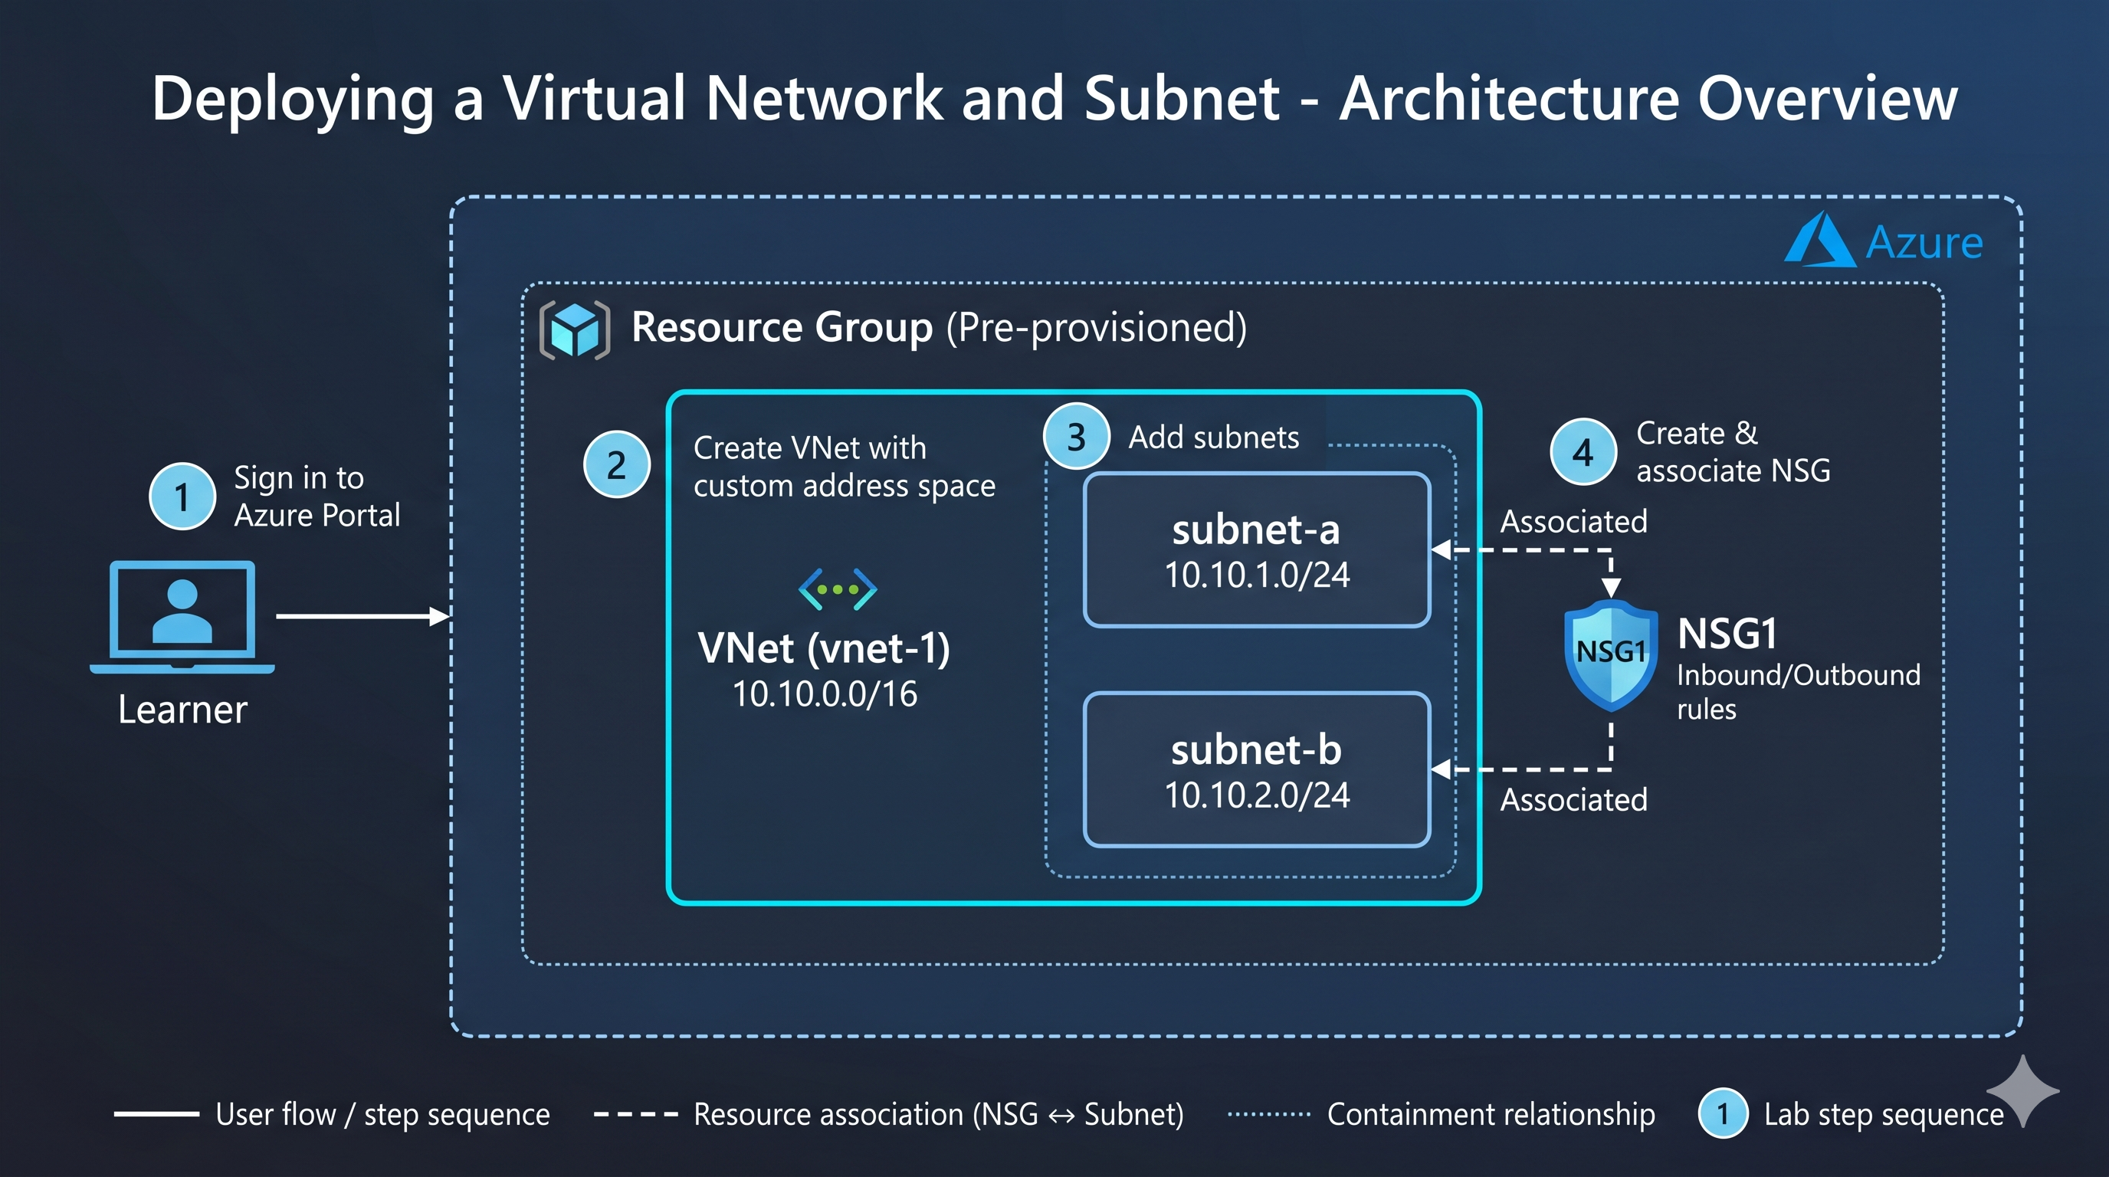Click the 'Resource association (NSG ↔ Subnet)' legend text
Viewport: 2109px width, 1177px height.
point(938,1115)
